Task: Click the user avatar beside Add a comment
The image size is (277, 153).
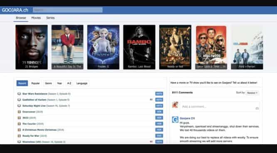Action: coord(175,105)
